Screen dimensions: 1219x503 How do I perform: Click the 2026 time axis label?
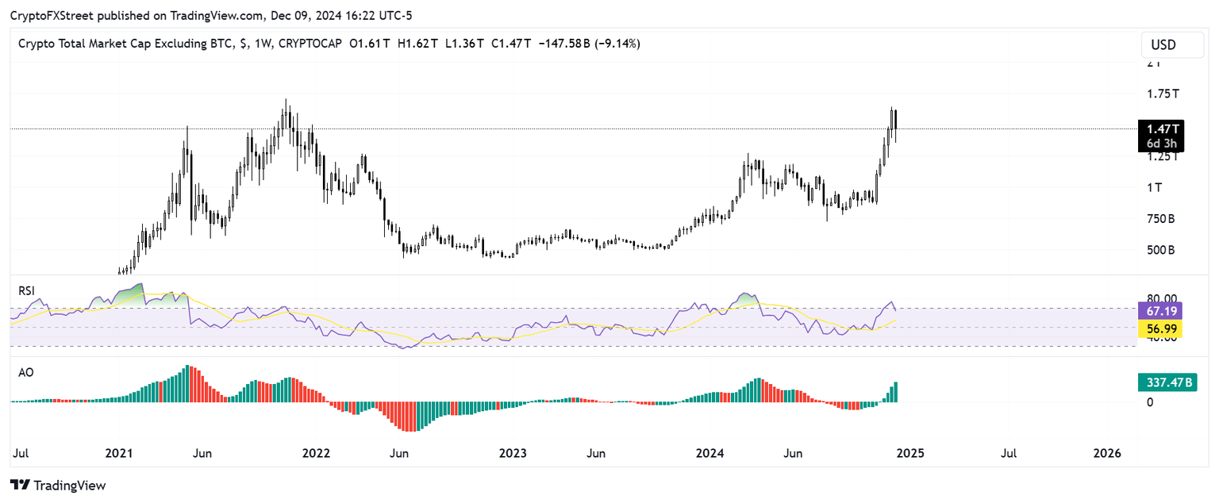coord(1106,453)
